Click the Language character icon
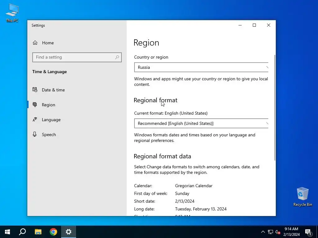The width and height of the screenshot is (318, 238). tap(35, 119)
